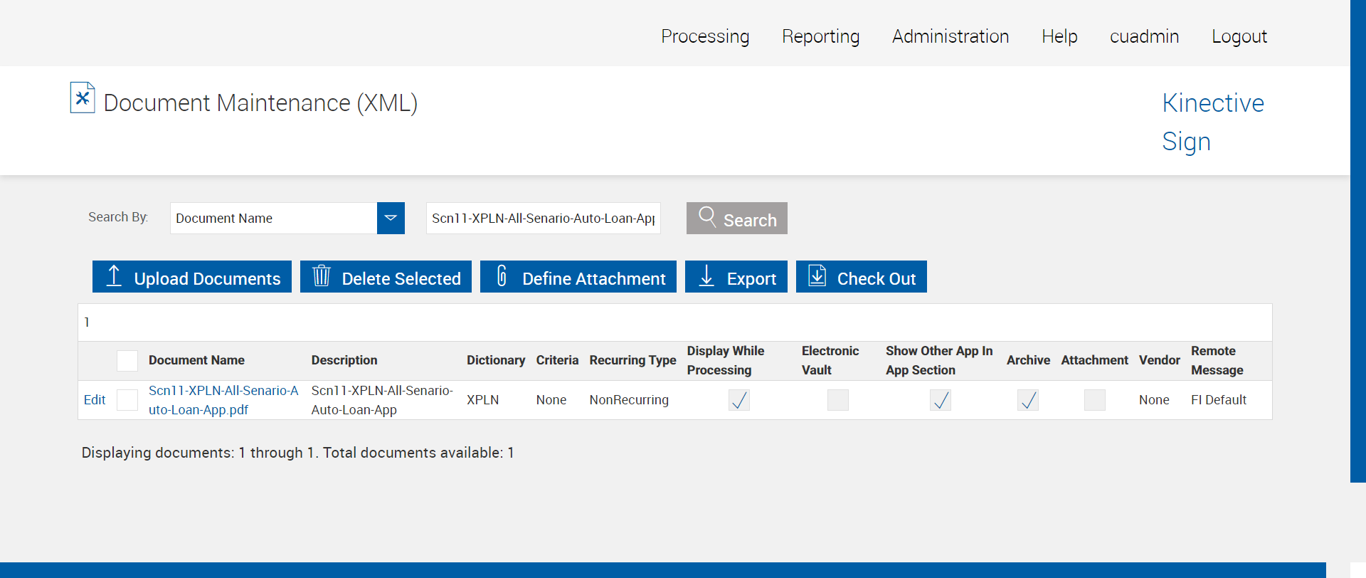Image resolution: width=1366 pixels, height=578 pixels.
Task: Click the magnifying glass search icon
Action: pyautogui.click(x=707, y=216)
